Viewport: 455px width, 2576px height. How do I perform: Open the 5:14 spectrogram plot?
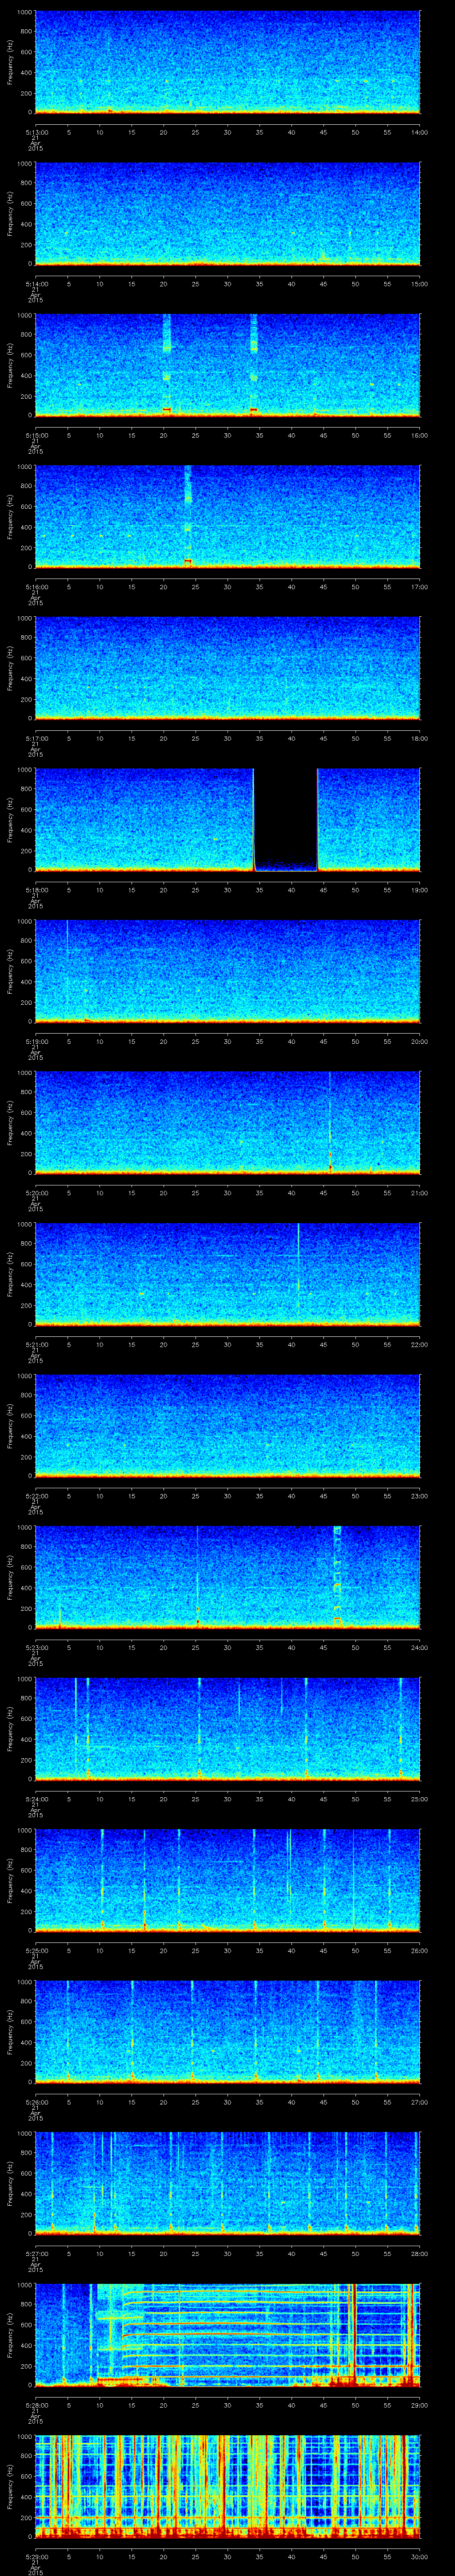click(x=227, y=214)
